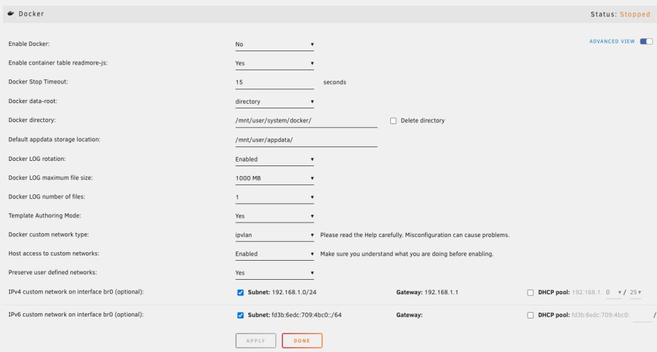Toggle the Advanced View switch
The image size is (657, 352).
(x=646, y=41)
